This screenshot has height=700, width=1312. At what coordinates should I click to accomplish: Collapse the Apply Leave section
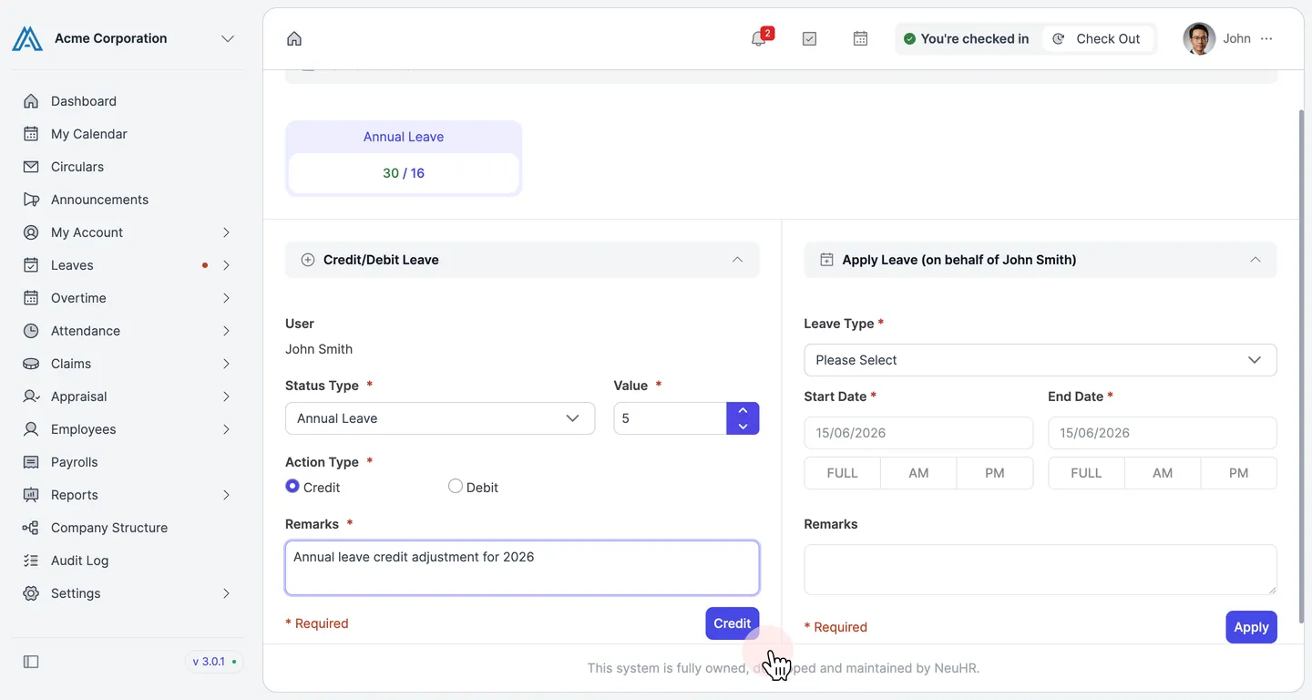click(1256, 260)
